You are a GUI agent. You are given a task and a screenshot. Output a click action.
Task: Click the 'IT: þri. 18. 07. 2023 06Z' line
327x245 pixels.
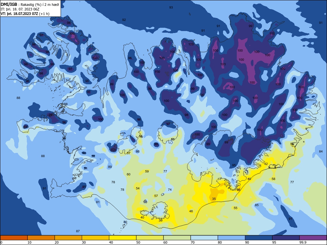[x=20, y=9]
